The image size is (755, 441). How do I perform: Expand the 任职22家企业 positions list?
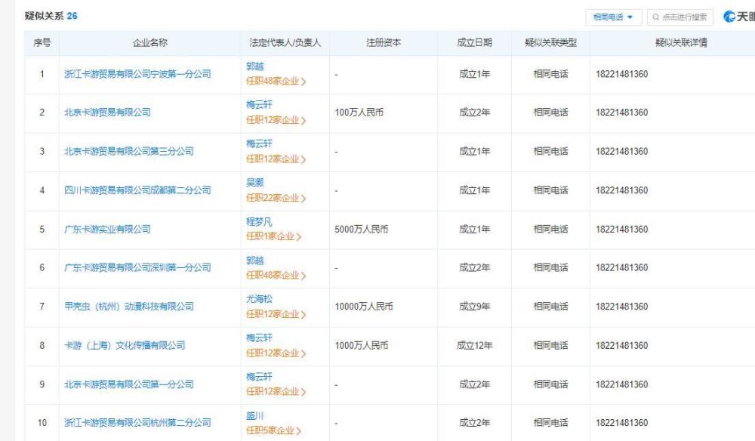tap(275, 198)
